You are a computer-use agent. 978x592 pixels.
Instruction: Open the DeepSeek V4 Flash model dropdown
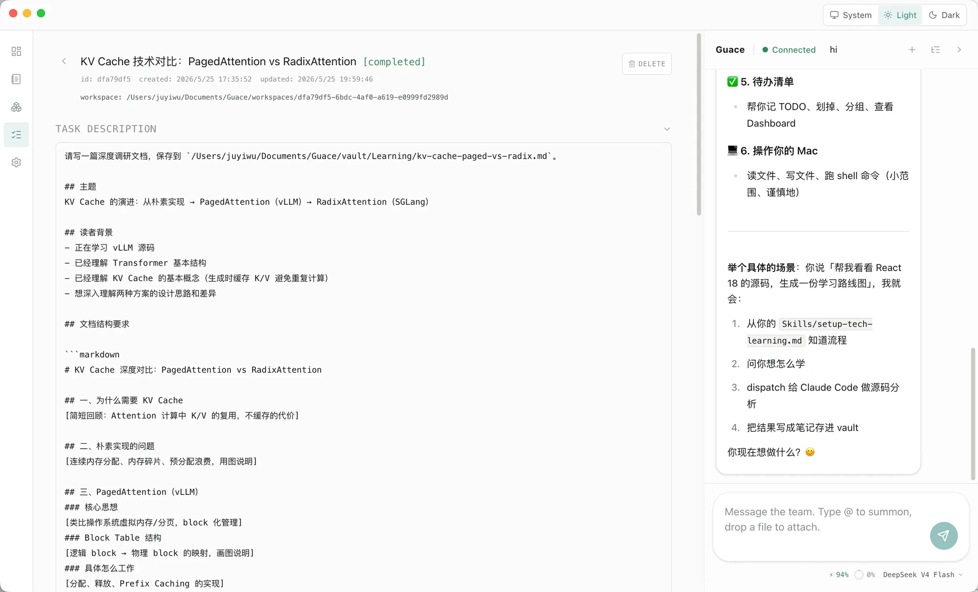click(x=923, y=575)
